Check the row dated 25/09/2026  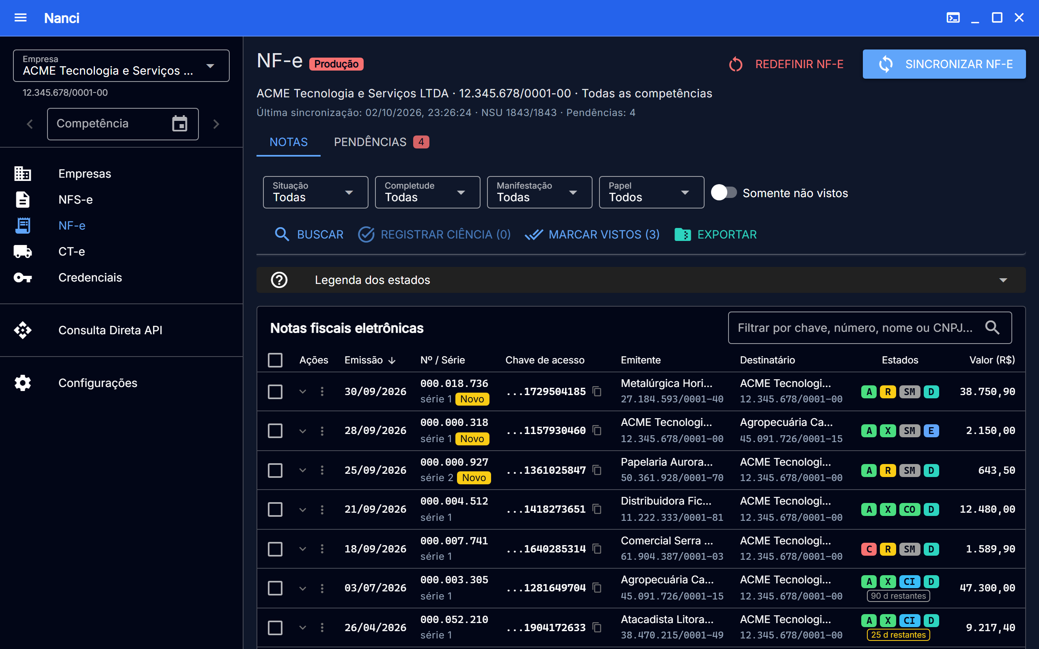click(275, 470)
